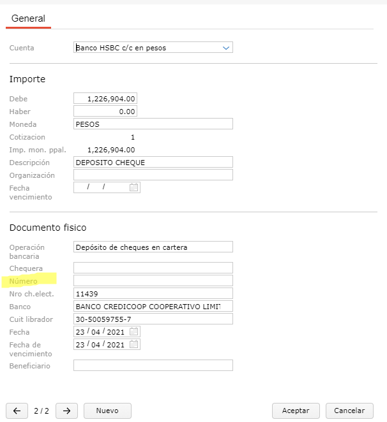
Task: Go to next record with right arrow
Action: [x=66, y=411]
